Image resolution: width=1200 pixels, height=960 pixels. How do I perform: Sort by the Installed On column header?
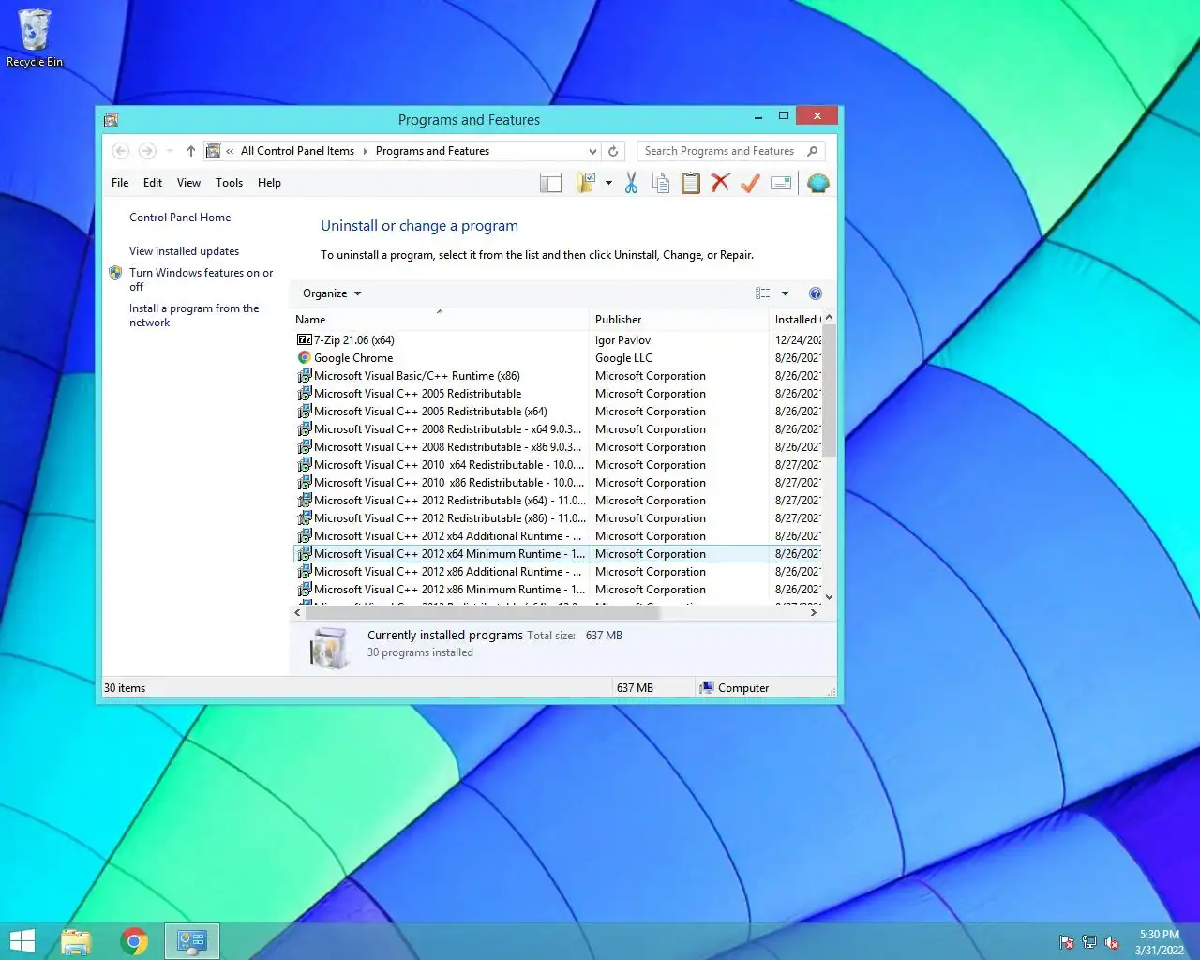[795, 320]
